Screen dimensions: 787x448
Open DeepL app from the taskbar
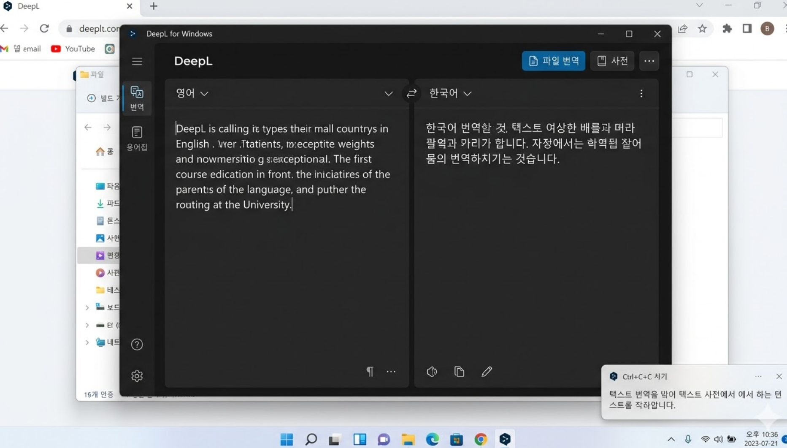pyautogui.click(x=505, y=439)
